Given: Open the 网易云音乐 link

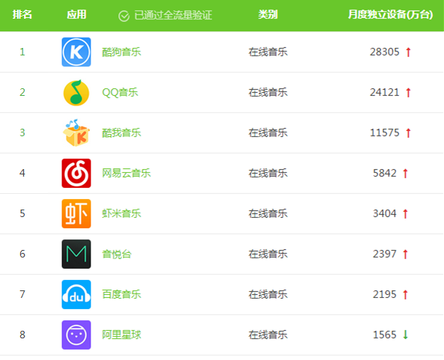Looking at the screenshot, I should point(126,173).
